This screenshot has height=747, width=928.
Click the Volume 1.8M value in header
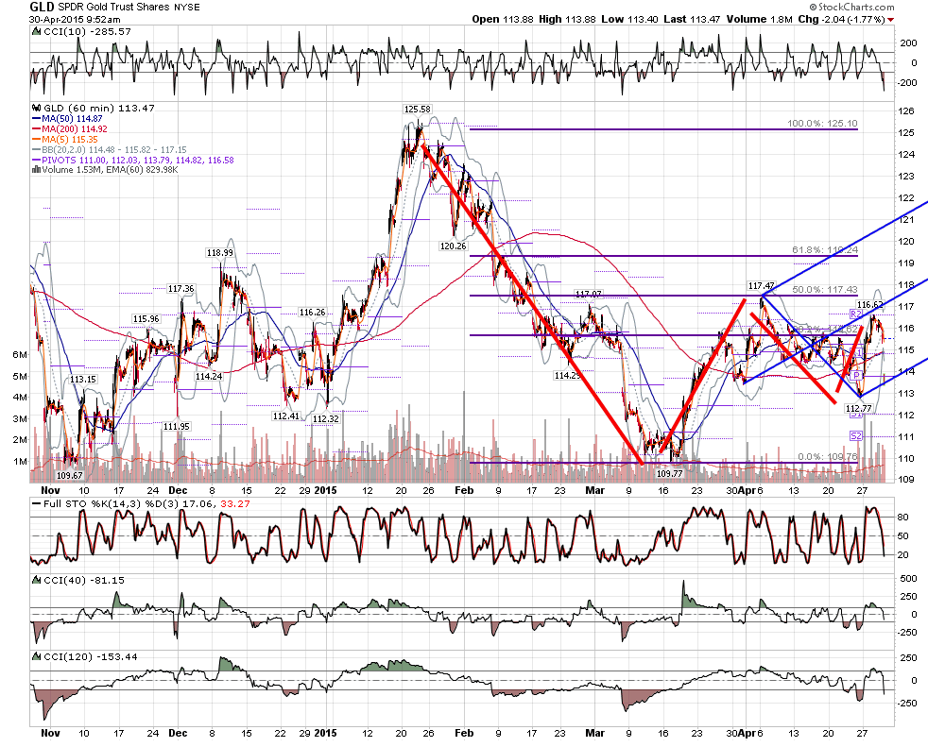pyautogui.click(x=760, y=20)
